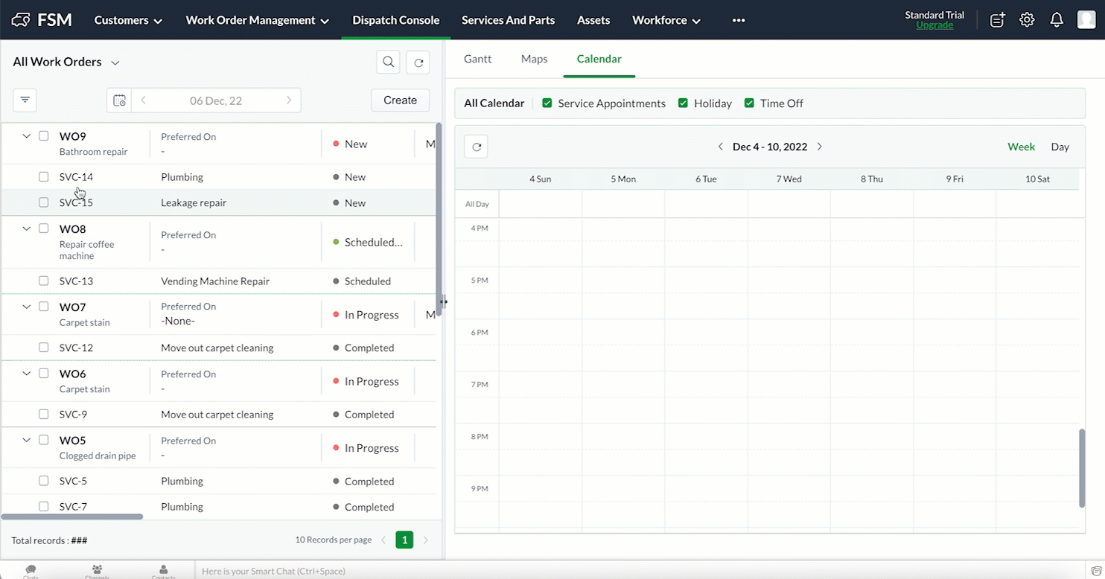Open the Services And Parts menu
This screenshot has width=1105, height=579.
(x=508, y=20)
